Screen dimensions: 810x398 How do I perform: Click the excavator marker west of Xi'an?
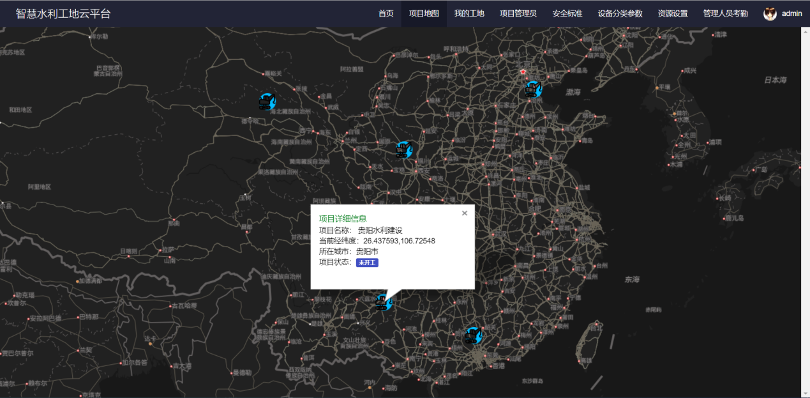coord(403,149)
